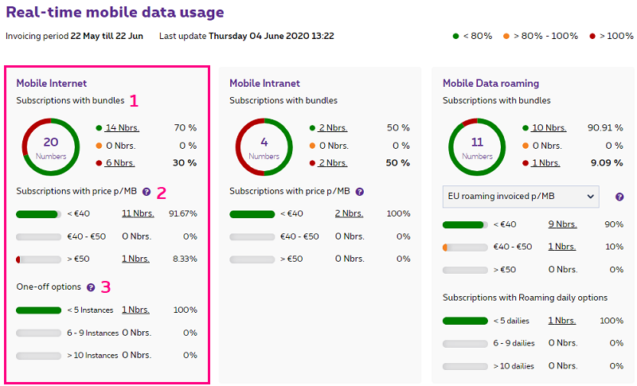Viewport: 637px width, 386px height.
Task: Click 9 Nbrs. link at 90% roaming
Action: click(x=562, y=224)
